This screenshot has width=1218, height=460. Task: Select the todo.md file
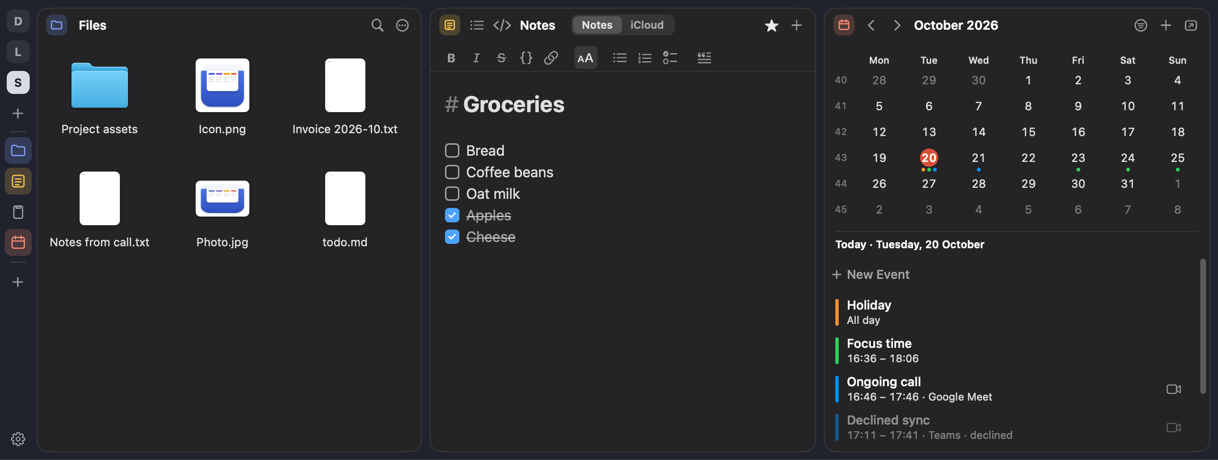click(345, 210)
